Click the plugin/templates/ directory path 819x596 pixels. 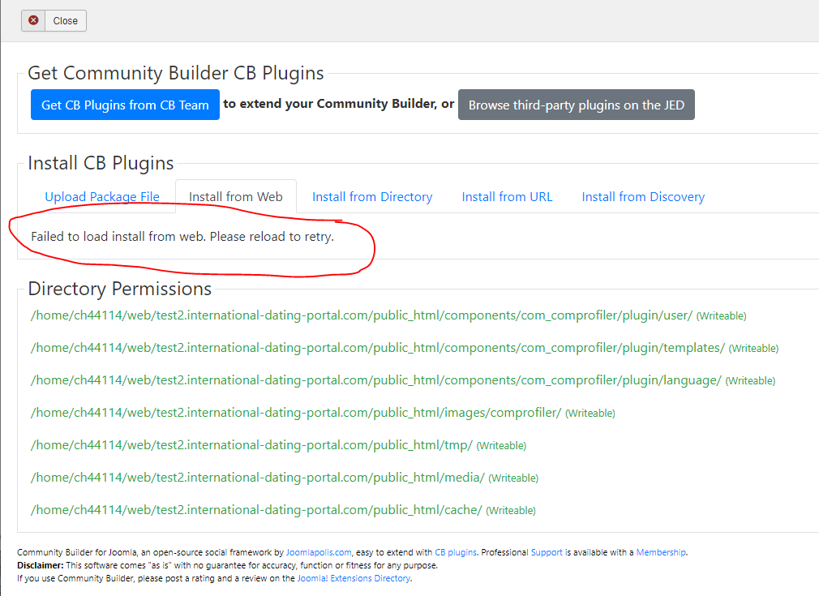click(378, 348)
